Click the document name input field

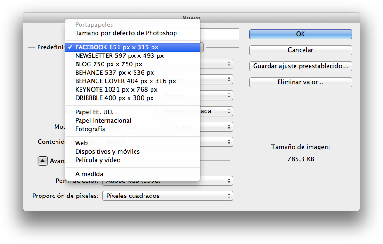click(x=220, y=34)
